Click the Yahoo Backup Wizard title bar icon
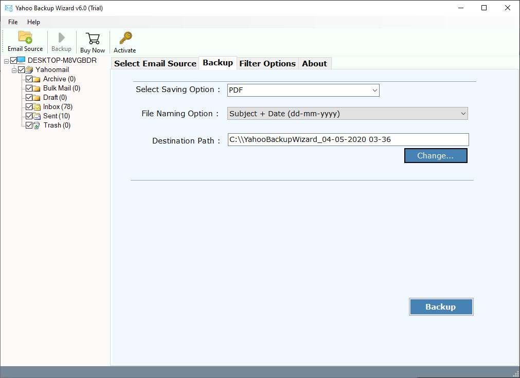 click(9, 8)
